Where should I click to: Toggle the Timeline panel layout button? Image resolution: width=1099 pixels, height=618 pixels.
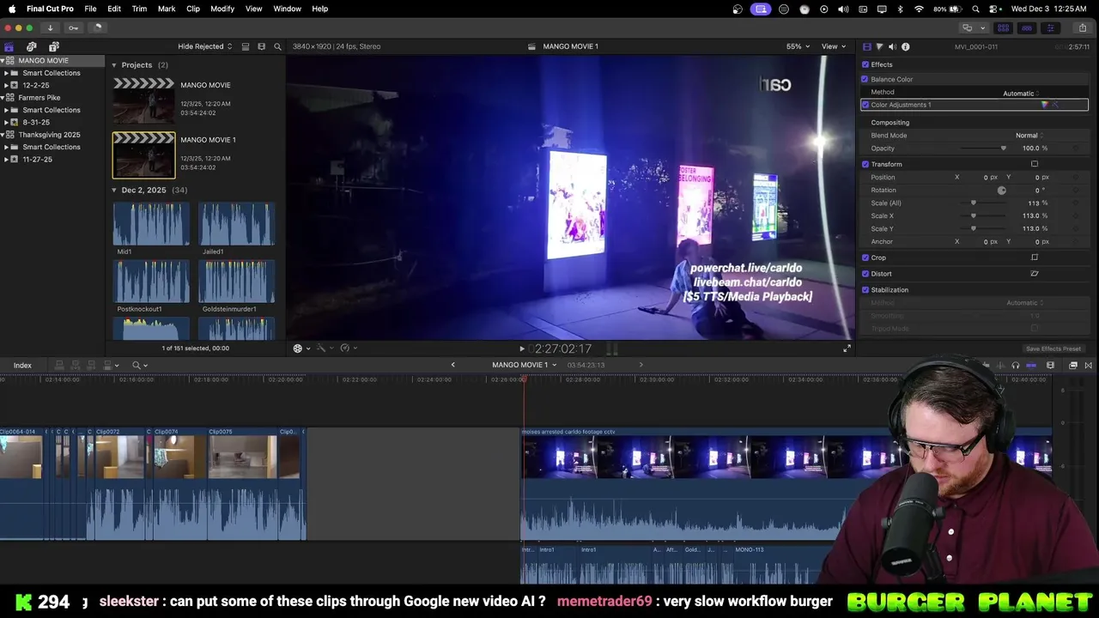pyautogui.click(x=1026, y=27)
